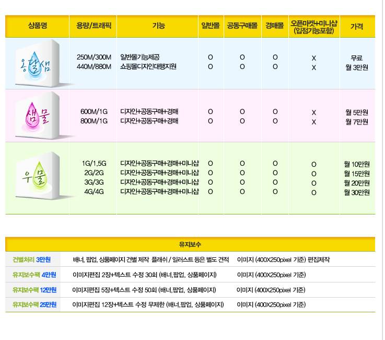Click the 무료 price in 옹달샘 row
This screenshot has height=340, width=385.
[x=357, y=58]
